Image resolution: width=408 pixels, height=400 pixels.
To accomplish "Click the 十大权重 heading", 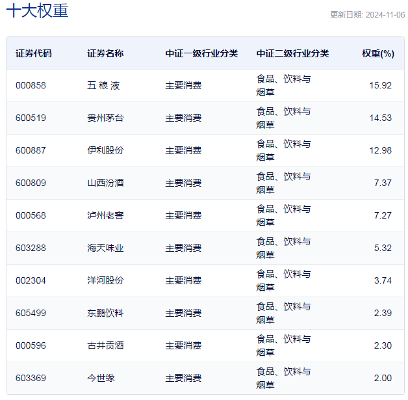I will (x=37, y=10).
